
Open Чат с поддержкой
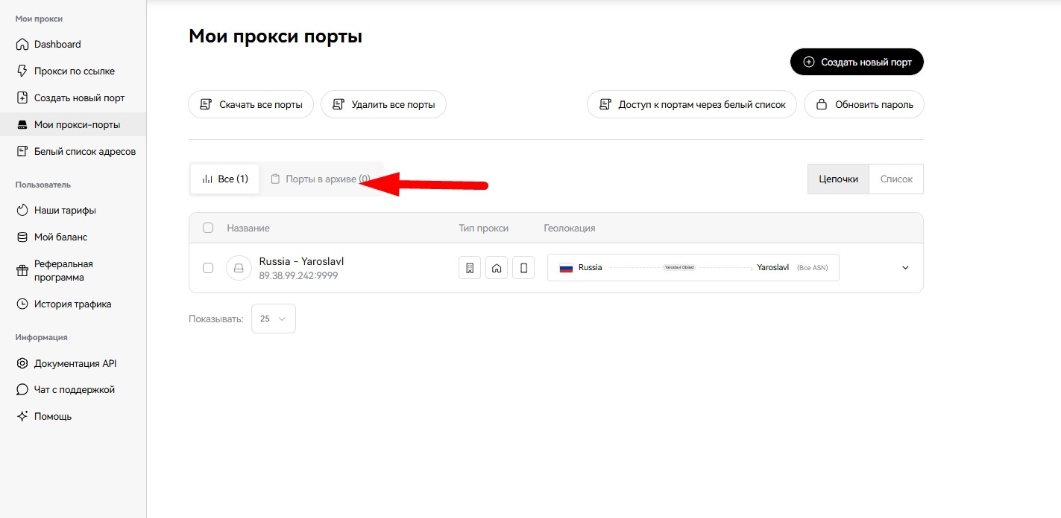pyautogui.click(x=73, y=389)
